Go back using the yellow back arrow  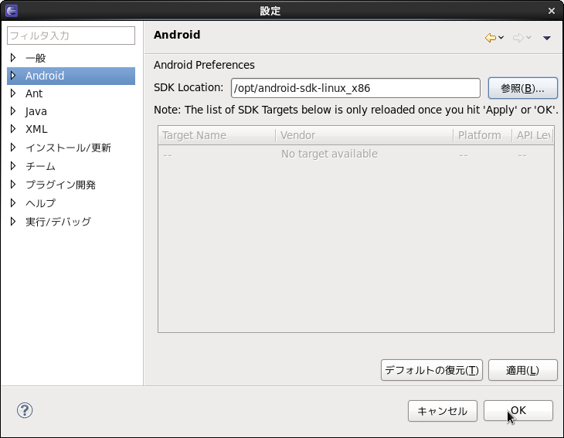491,37
